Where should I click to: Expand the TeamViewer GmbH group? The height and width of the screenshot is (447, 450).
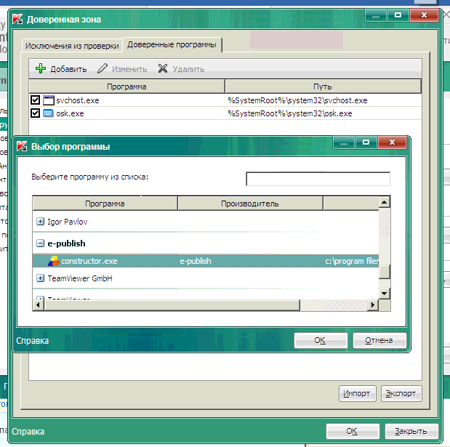point(41,278)
